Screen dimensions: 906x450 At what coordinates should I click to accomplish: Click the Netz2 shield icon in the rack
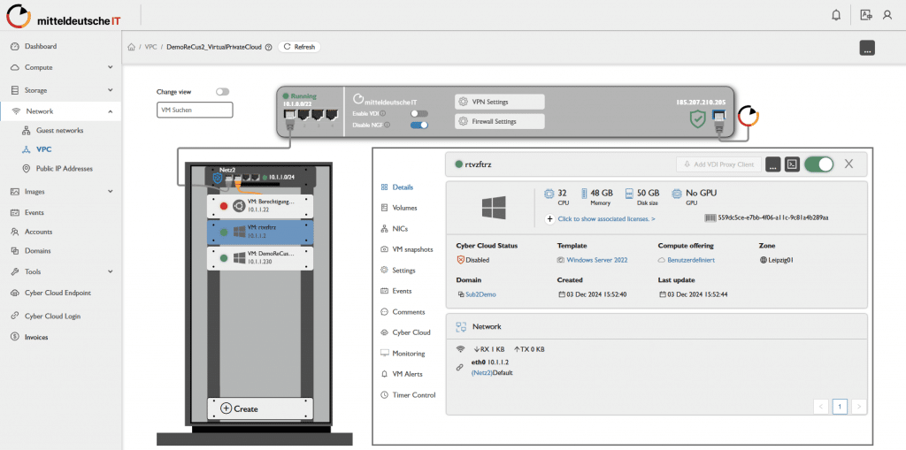click(x=219, y=178)
